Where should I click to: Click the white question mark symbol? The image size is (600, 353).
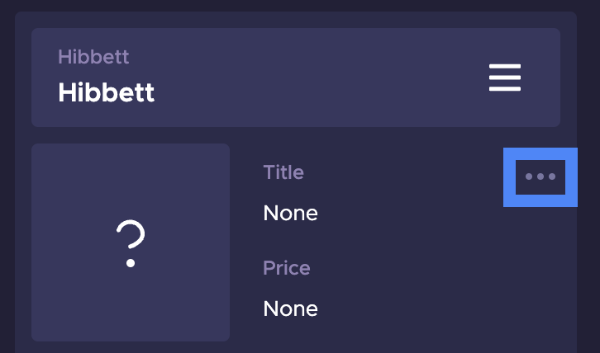[x=131, y=243]
